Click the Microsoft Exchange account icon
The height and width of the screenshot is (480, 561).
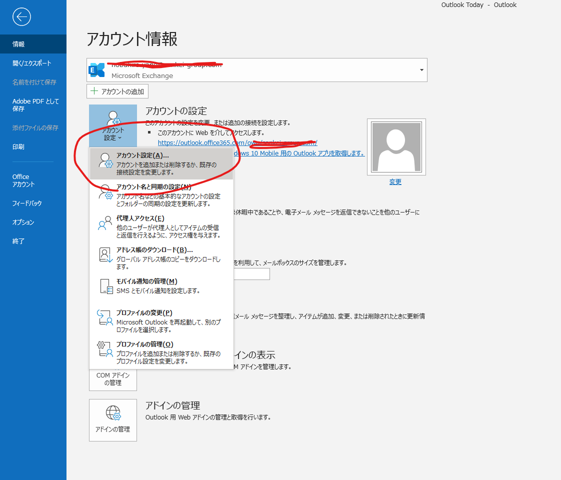[x=96, y=70]
